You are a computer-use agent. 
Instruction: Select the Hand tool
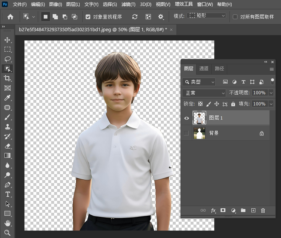click(7, 224)
